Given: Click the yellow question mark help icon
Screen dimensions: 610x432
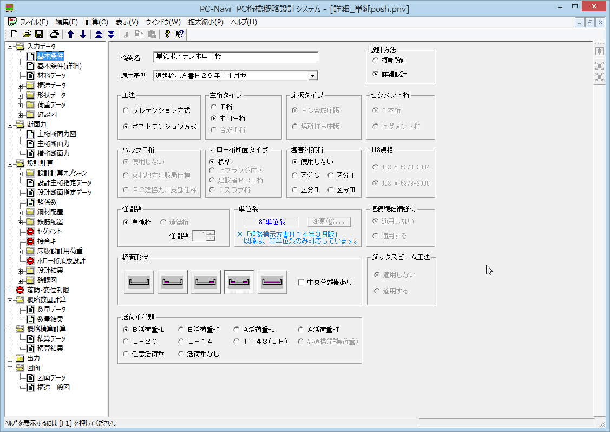Looking at the screenshot, I should pyautogui.click(x=167, y=34).
